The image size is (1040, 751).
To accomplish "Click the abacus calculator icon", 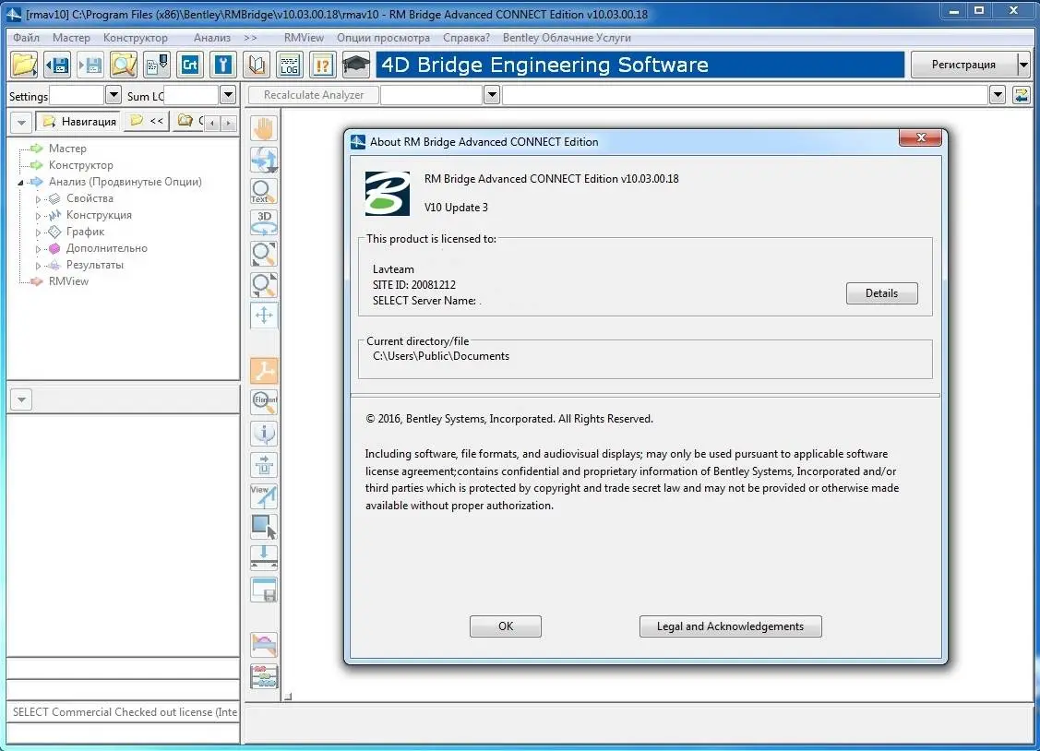I will coord(264,676).
